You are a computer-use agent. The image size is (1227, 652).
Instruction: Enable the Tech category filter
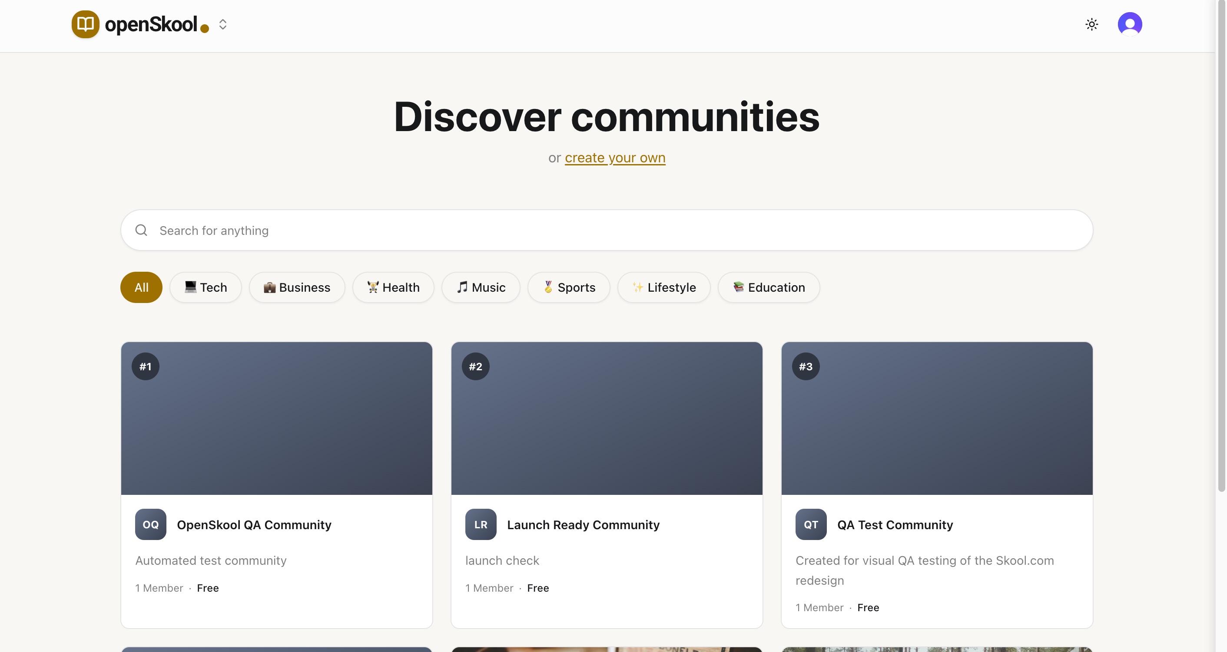(205, 287)
